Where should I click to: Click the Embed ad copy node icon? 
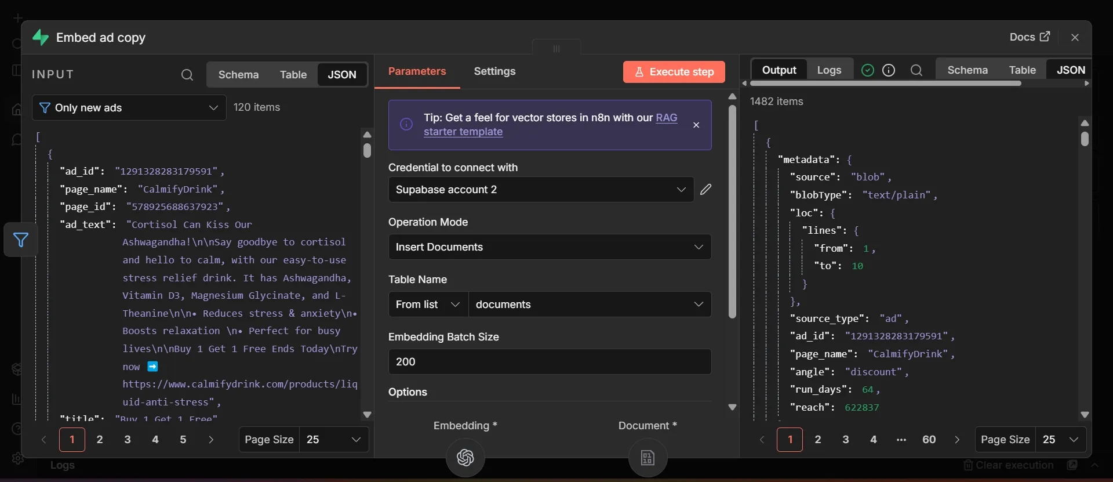click(x=41, y=38)
